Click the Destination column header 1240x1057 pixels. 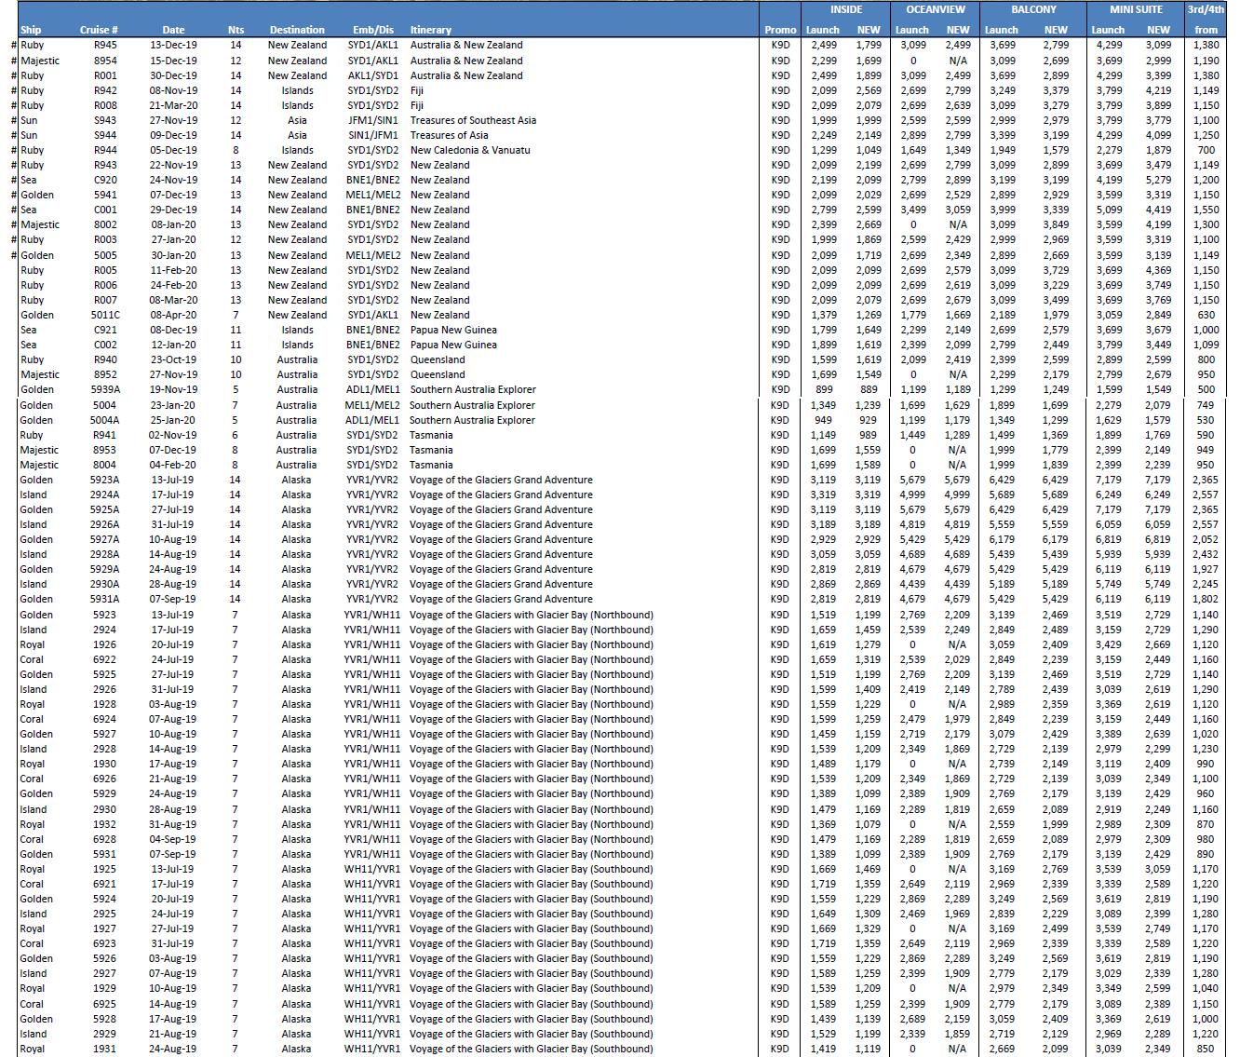[297, 30]
